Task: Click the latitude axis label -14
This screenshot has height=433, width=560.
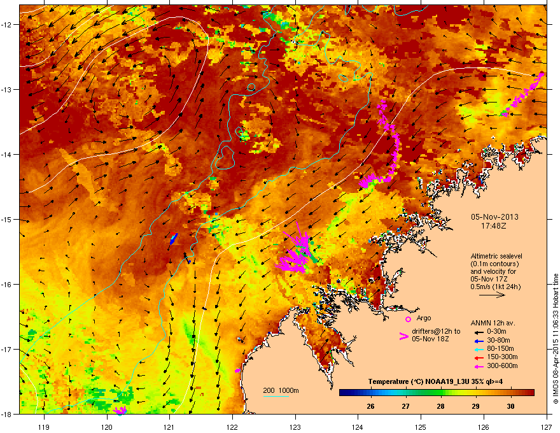Action: [x=6, y=154]
